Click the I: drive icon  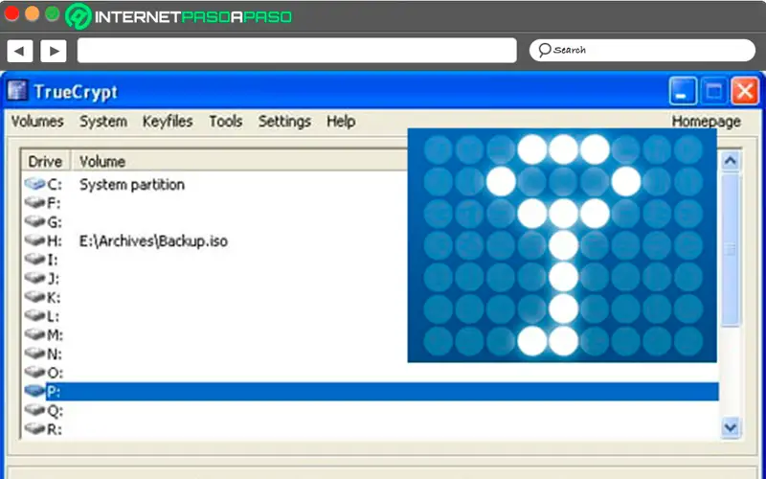(x=34, y=259)
